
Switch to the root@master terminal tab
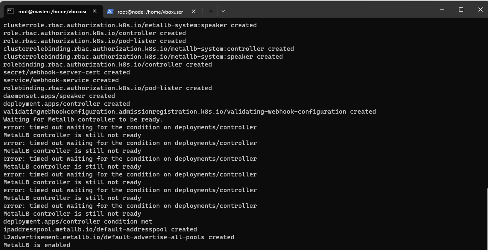coord(53,11)
